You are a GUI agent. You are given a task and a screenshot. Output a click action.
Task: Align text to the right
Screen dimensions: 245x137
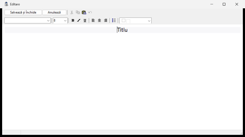(x=106, y=20)
